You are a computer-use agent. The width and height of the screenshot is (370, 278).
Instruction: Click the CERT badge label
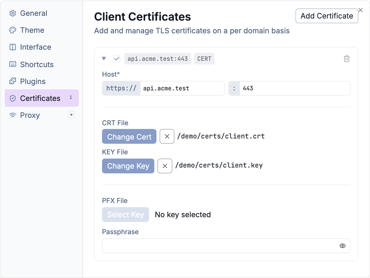(x=204, y=59)
